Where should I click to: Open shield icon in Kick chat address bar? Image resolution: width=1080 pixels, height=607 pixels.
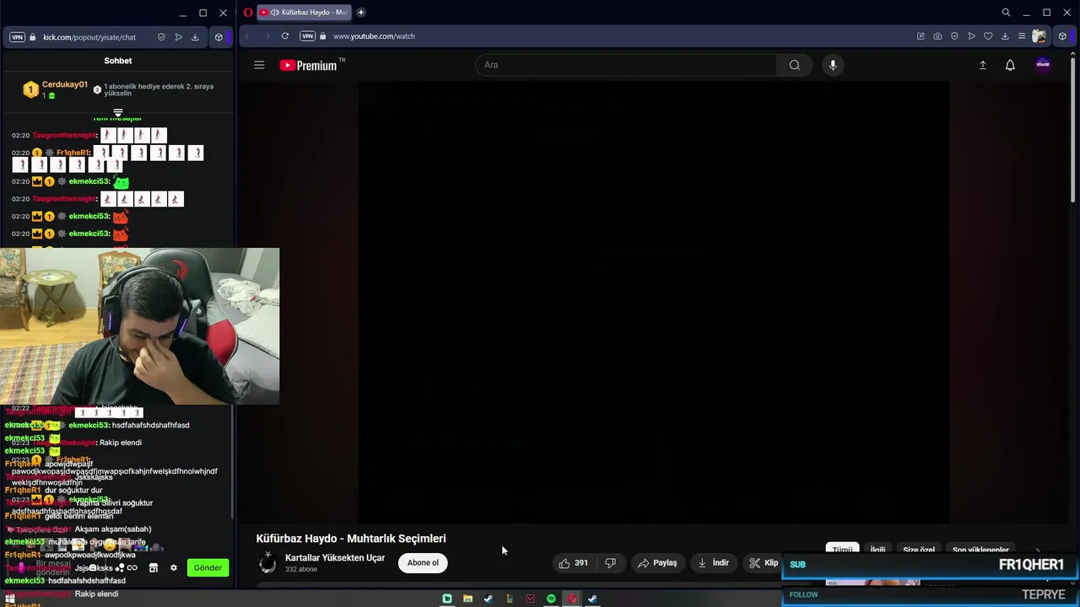pyautogui.click(x=161, y=37)
